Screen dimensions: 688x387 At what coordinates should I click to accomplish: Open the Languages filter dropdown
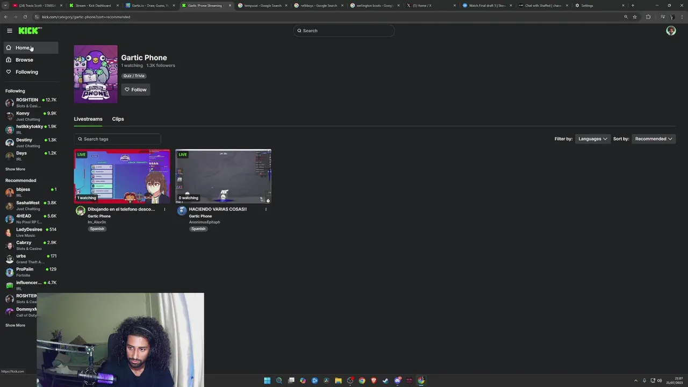point(593,139)
